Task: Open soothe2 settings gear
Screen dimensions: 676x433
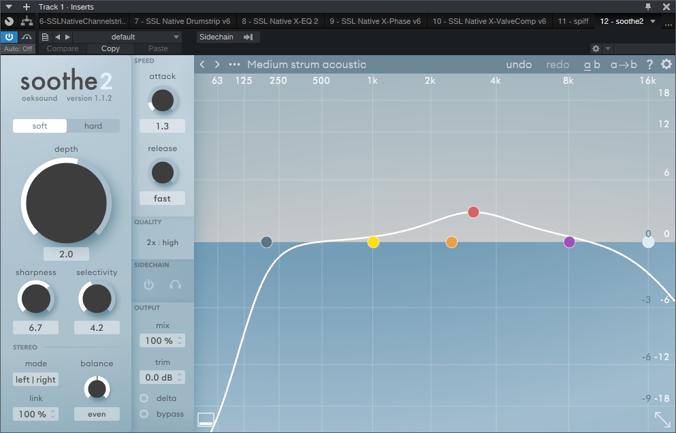Action: pos(666,64)
